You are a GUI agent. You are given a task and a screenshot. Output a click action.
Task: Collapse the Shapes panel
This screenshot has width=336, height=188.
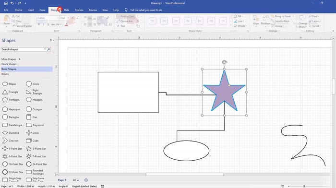[x=51, y=40]
